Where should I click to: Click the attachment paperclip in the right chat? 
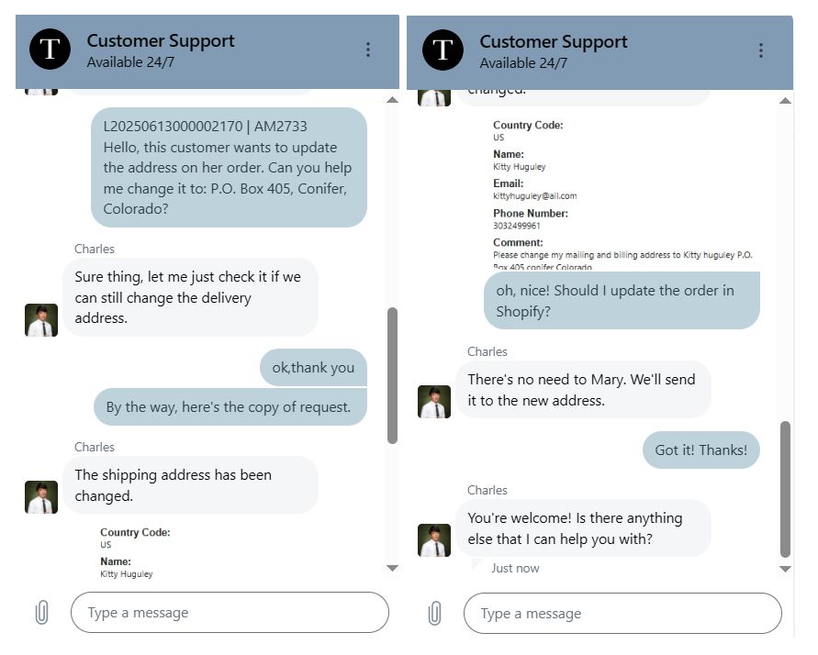pyautogui.click(x=435, y=613)
